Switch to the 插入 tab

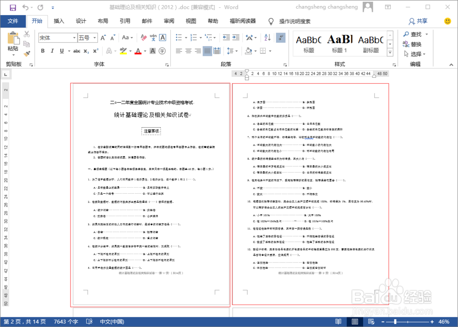[x=59, y=21]
